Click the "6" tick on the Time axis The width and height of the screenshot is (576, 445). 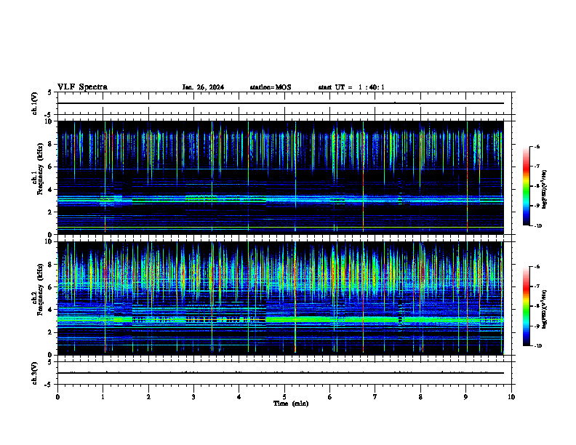click(x=330, y=397)
